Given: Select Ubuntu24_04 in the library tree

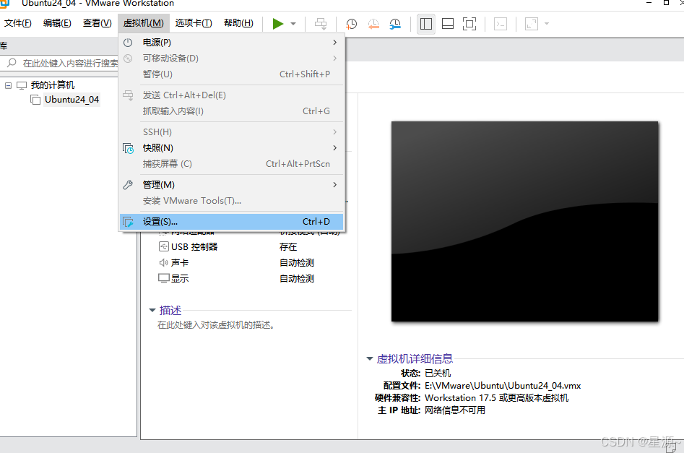Looking at the screenshot, I should (72, 100).
